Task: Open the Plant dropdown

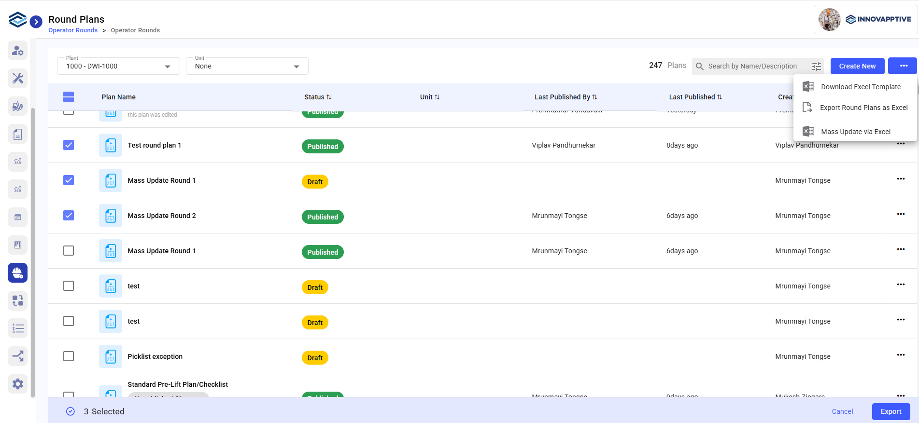Action: 118,66
